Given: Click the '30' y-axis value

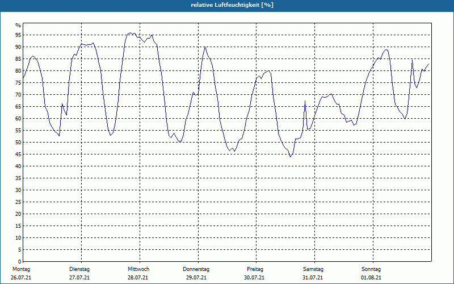Looking at the screenshot, I should (x=18, y=190).
